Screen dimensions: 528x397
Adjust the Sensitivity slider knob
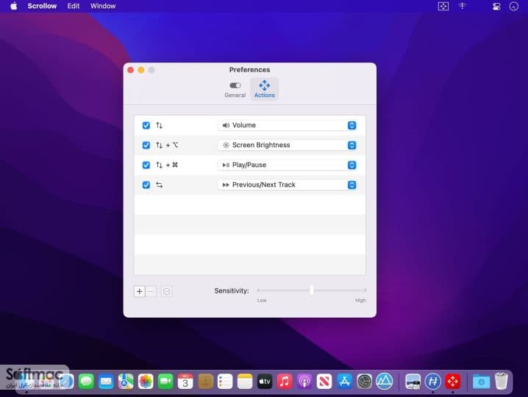click(312, 290)
